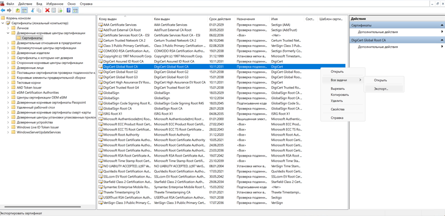Viewport: 445px width, 216px height.
Task: Choose Вырезать in the context menu
Action: [x=343, y=89]
